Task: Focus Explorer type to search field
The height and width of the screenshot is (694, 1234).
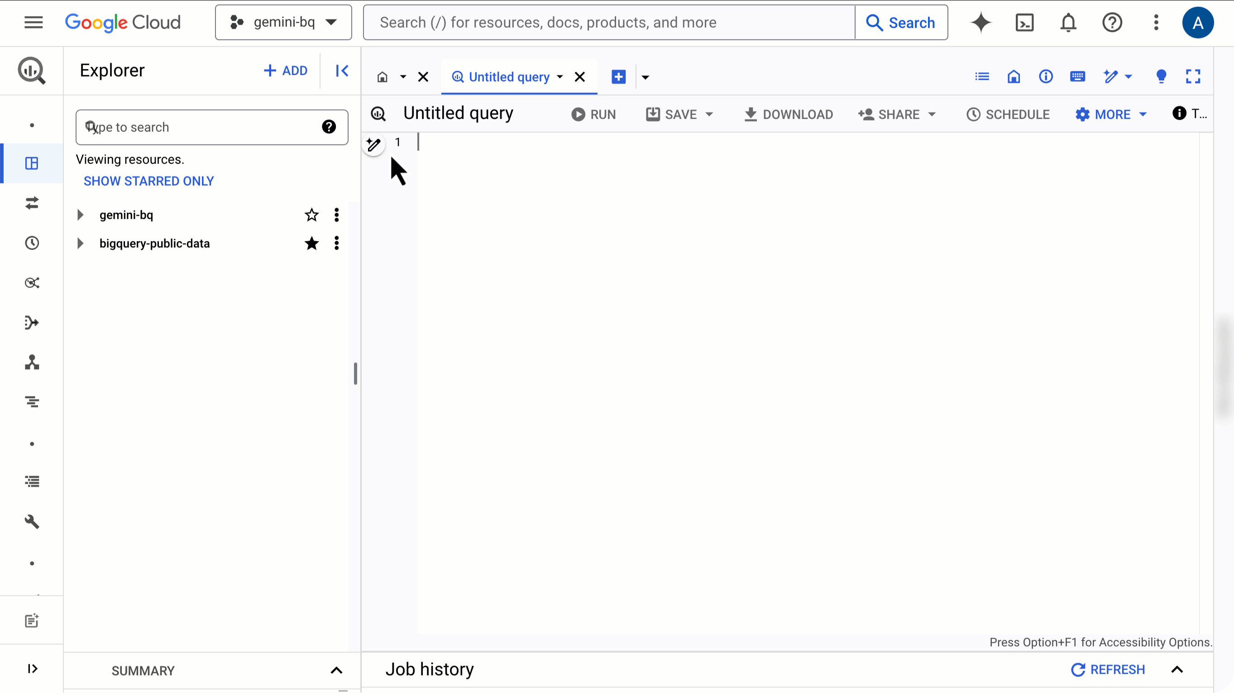Action: point(212,127)
